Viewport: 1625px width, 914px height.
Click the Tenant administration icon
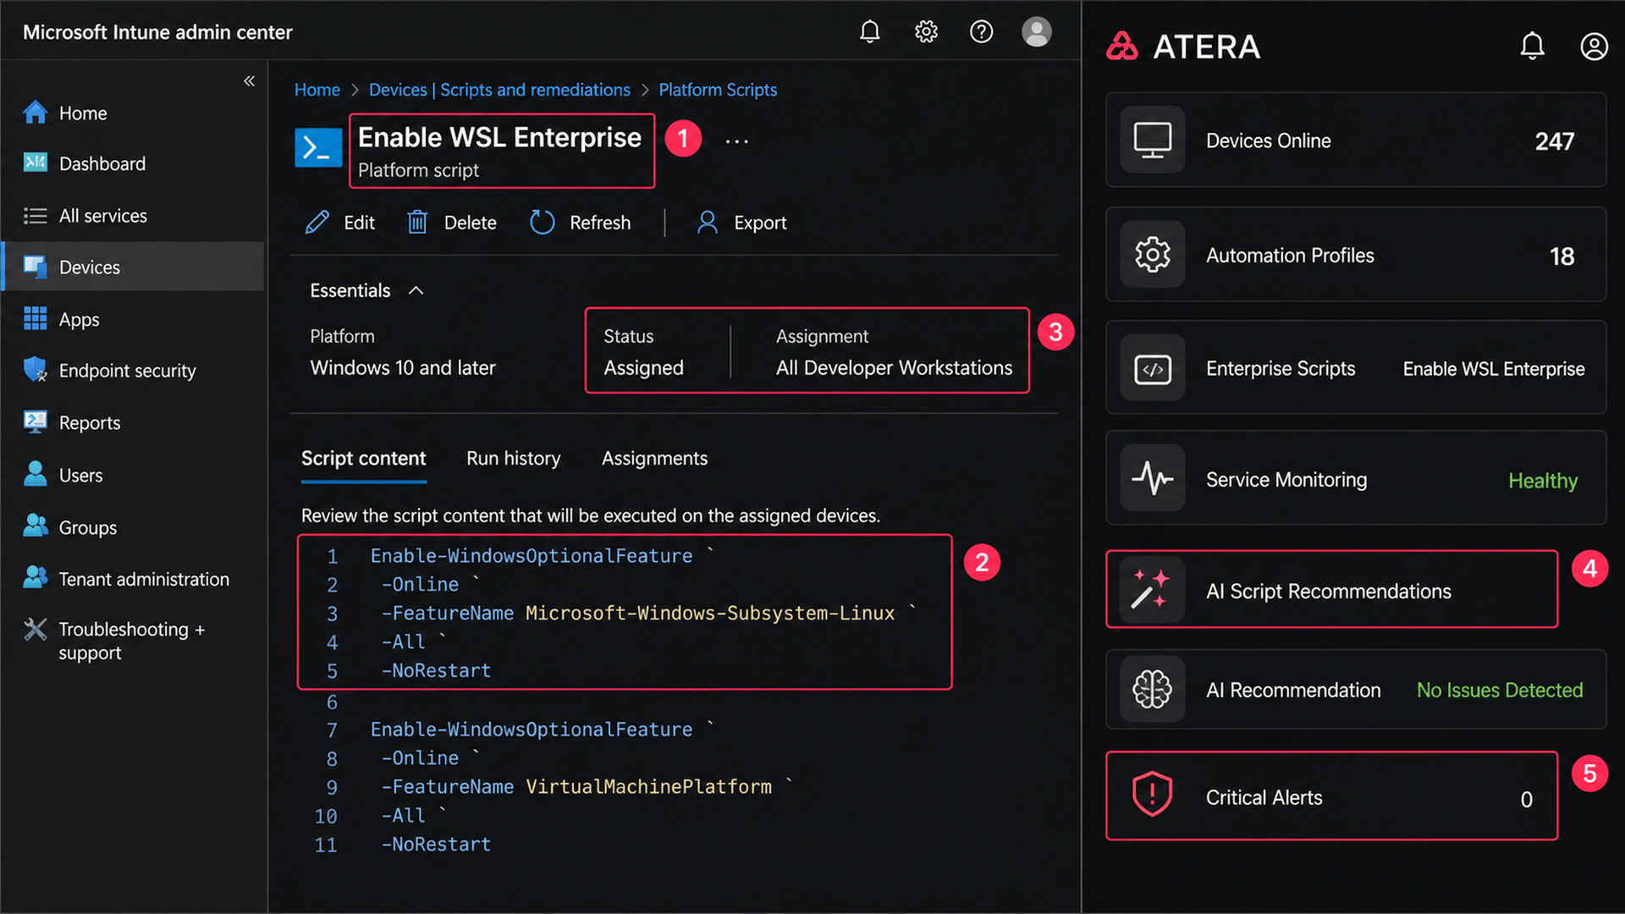[x=35, y=578]
